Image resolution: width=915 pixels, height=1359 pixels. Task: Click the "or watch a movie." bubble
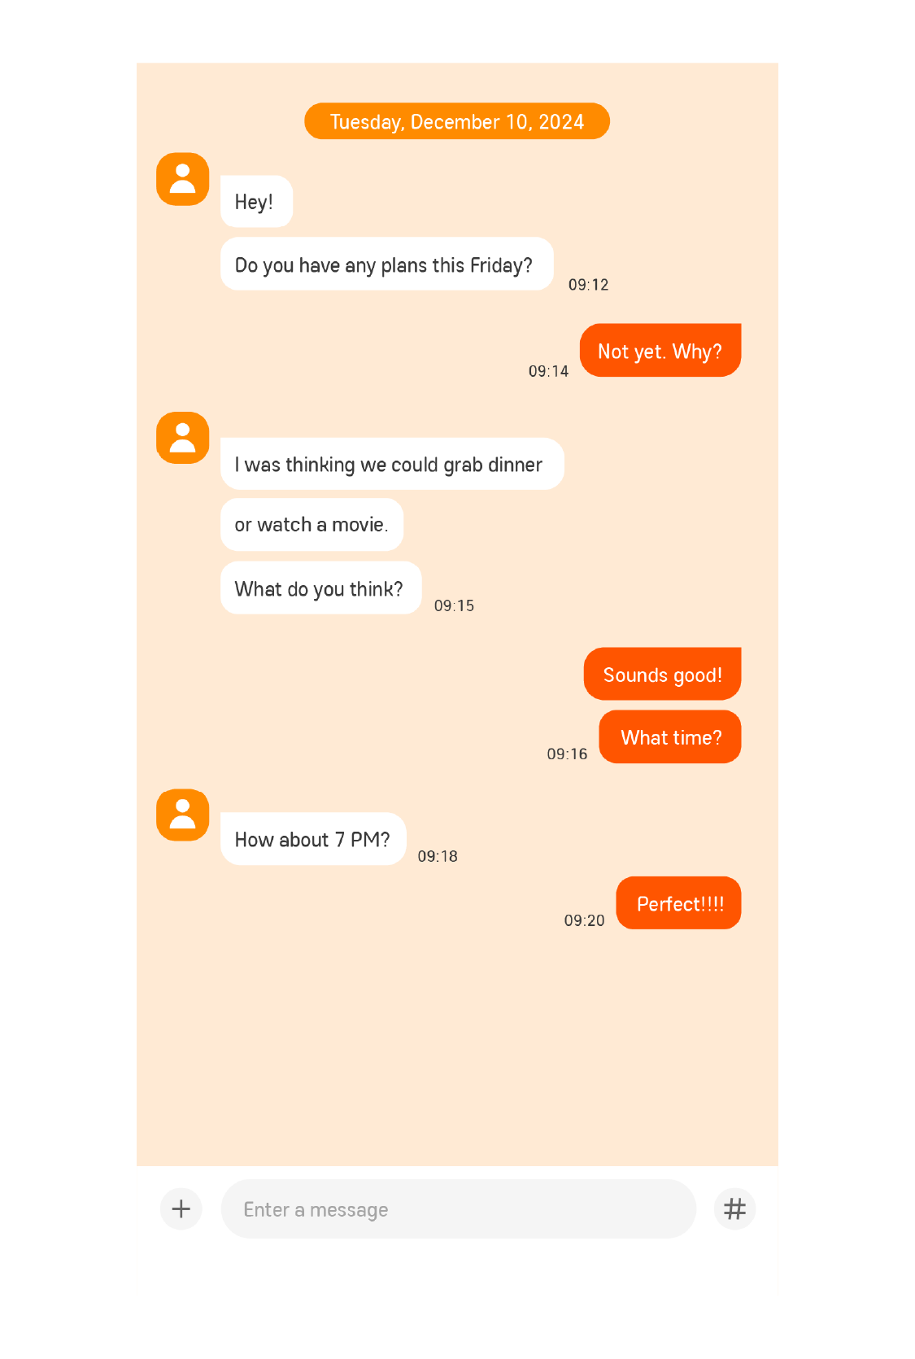[x=312, y=524]
